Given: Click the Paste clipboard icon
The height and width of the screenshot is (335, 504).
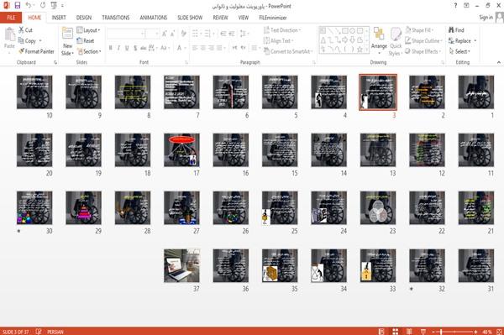Looking at the screenshot, I should point(9,34).
